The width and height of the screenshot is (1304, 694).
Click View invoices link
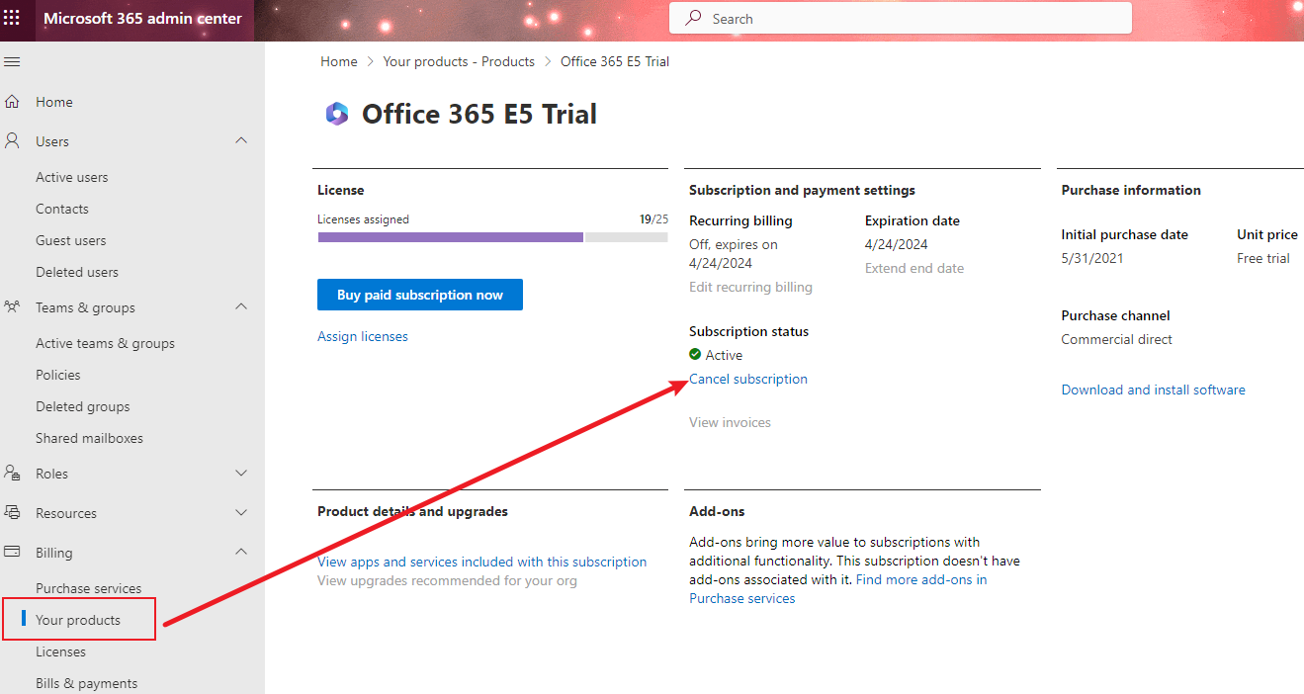point(730,422)
